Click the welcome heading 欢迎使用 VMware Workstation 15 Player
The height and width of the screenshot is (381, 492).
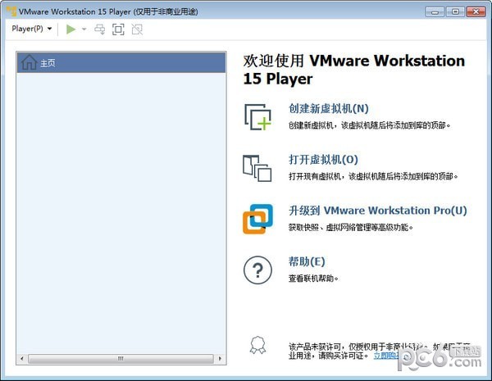pos(354,70)
